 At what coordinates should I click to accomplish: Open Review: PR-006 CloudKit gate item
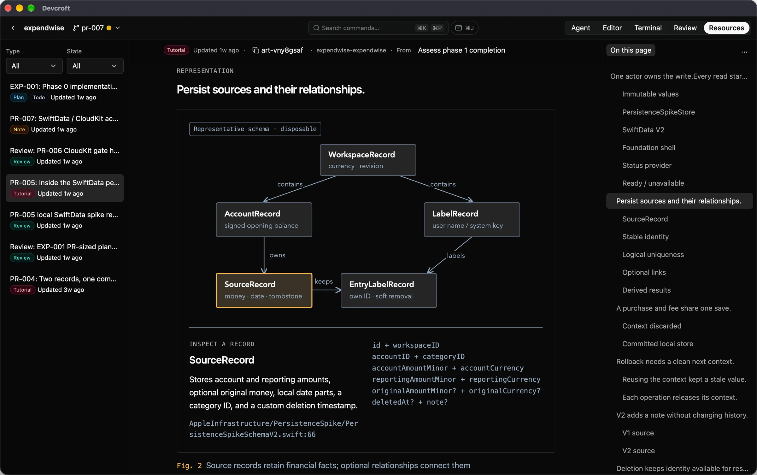pos(65,156)
